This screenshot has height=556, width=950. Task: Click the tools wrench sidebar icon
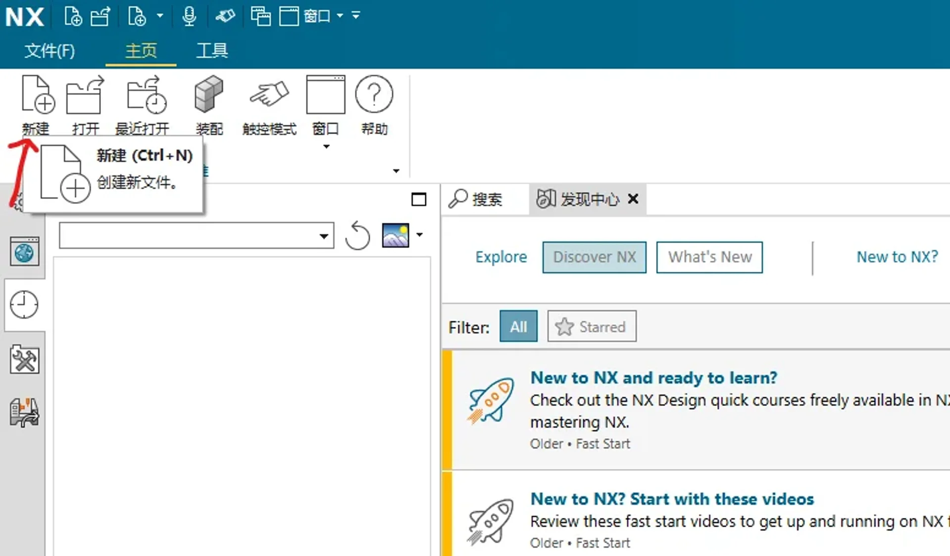24,359
